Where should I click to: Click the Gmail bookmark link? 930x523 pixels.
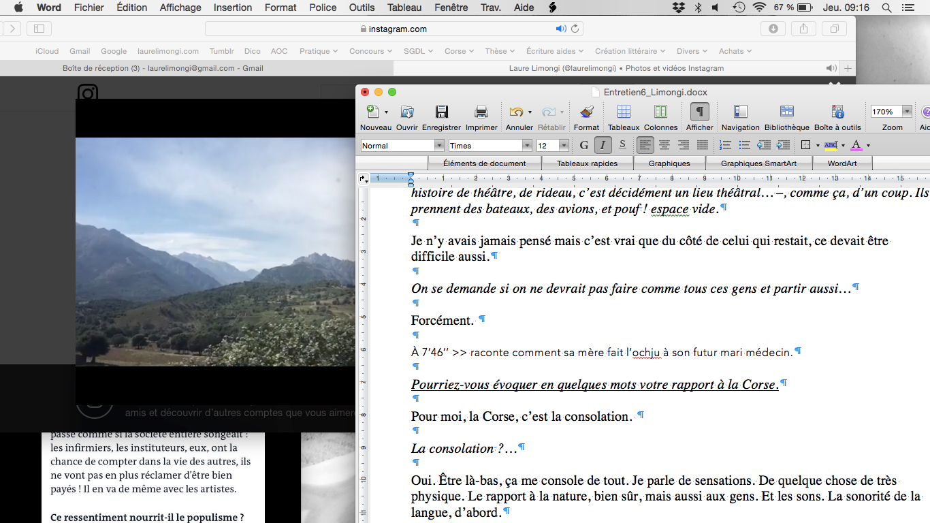click(x=80, y=51)
